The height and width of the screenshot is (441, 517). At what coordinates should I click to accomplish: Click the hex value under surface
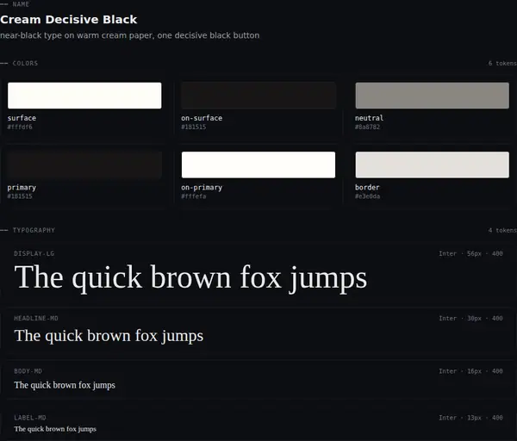(x=20, y=127)
